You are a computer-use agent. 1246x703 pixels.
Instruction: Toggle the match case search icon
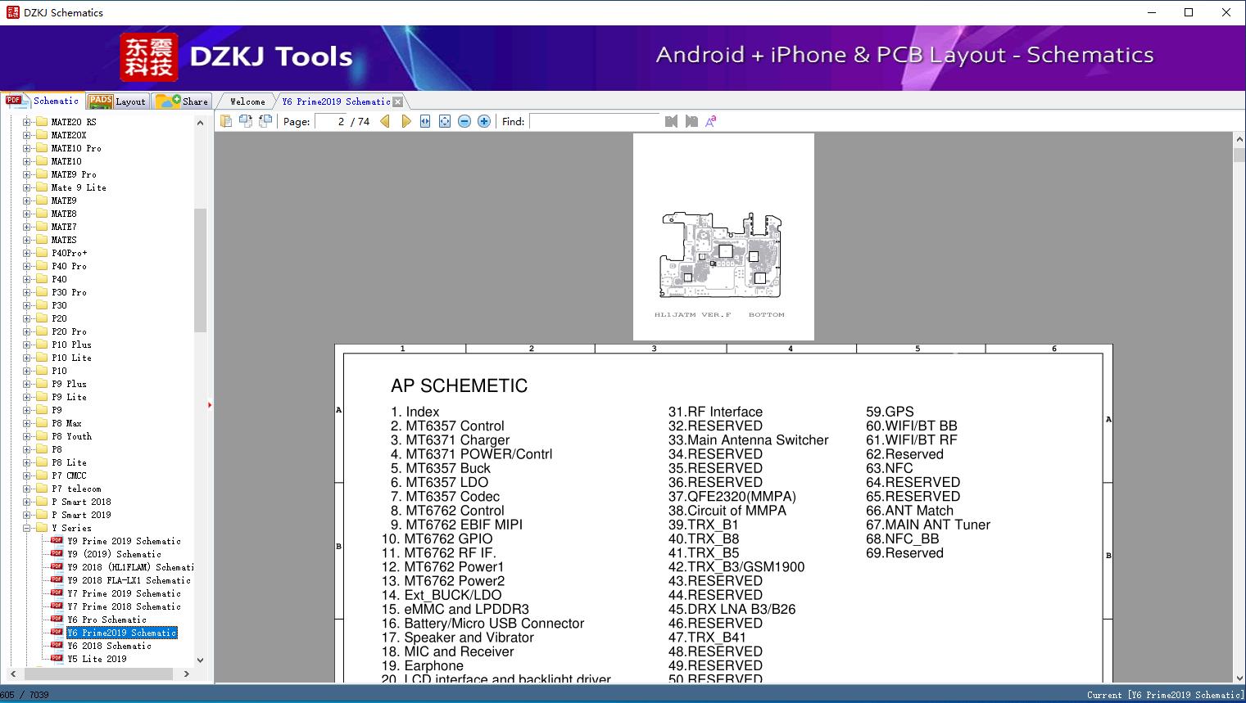711,121
